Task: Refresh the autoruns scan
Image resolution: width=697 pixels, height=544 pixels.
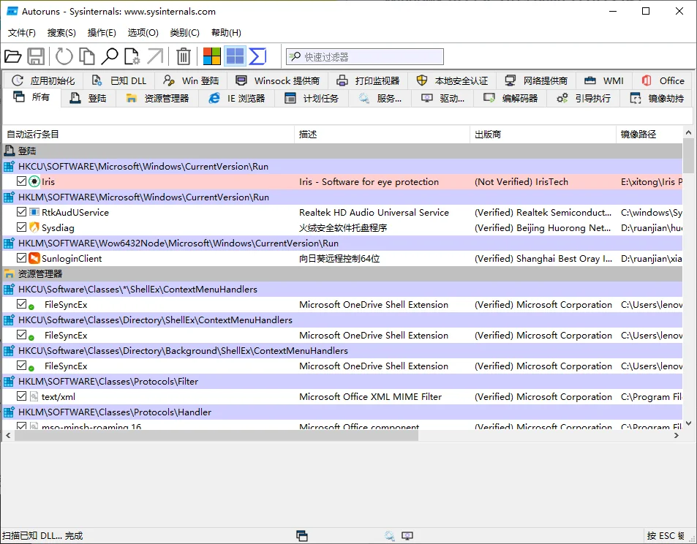Action: point(63,56)
